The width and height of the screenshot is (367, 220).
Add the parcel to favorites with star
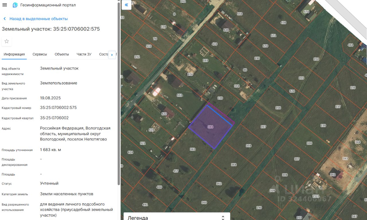pyautogui.click(x=7, y=41)
